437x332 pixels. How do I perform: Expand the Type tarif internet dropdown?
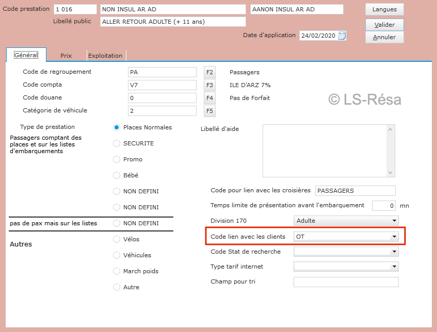pyautogui.click(x=394, y=267)
